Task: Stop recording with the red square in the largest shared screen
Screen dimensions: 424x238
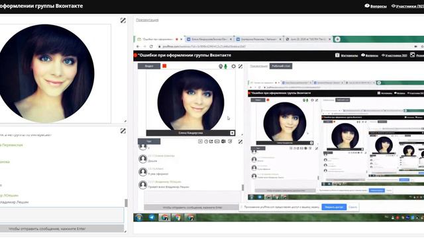Action: 164,66
